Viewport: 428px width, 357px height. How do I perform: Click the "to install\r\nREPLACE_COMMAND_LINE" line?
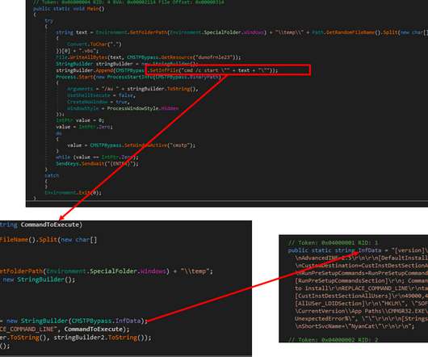361,288
